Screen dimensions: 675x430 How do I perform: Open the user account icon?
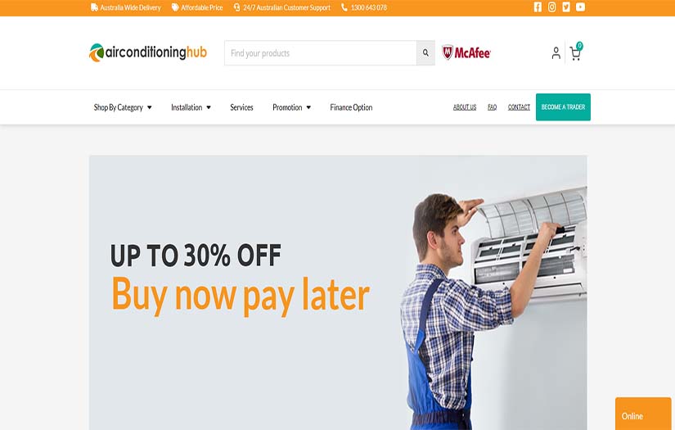tap(556, 53)
